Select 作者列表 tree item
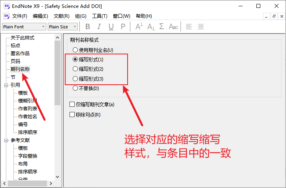 click(28, 109)
